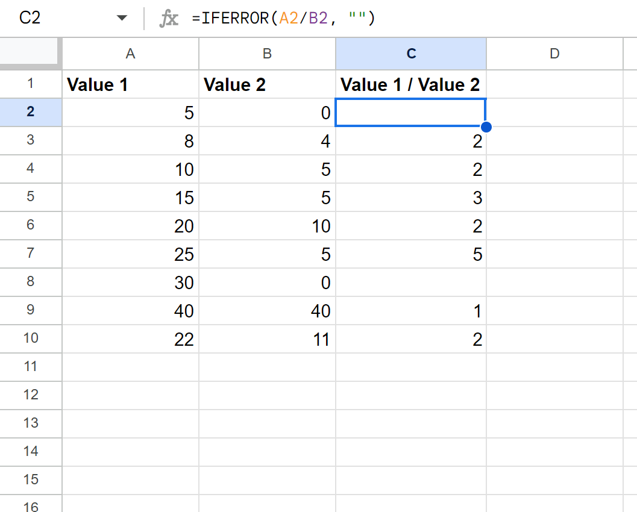Click cell B5 containing 5
The width and height of the screenshot is (637, 512).
268,198
